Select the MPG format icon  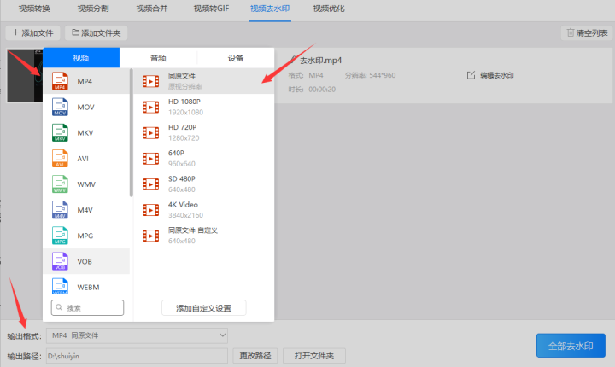(x=60, y=236)
